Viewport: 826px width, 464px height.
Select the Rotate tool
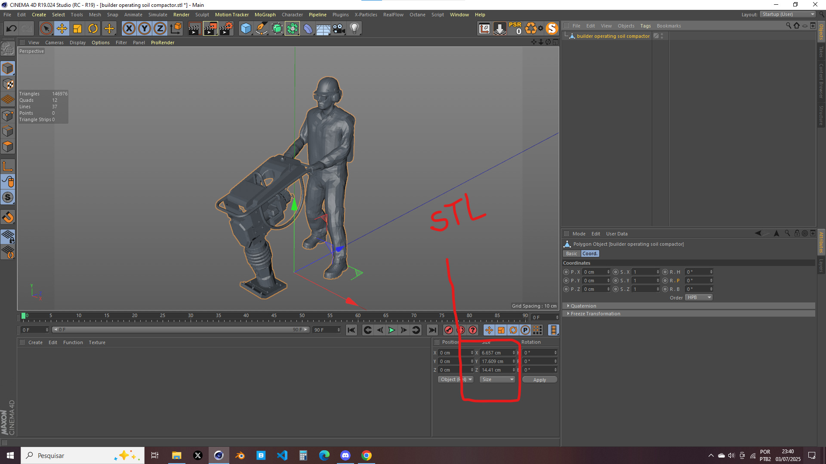pyautogui.click(x=93, y=29)
